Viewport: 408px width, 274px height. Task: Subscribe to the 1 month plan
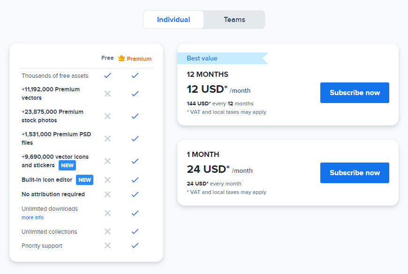click(x=355, y=172)
